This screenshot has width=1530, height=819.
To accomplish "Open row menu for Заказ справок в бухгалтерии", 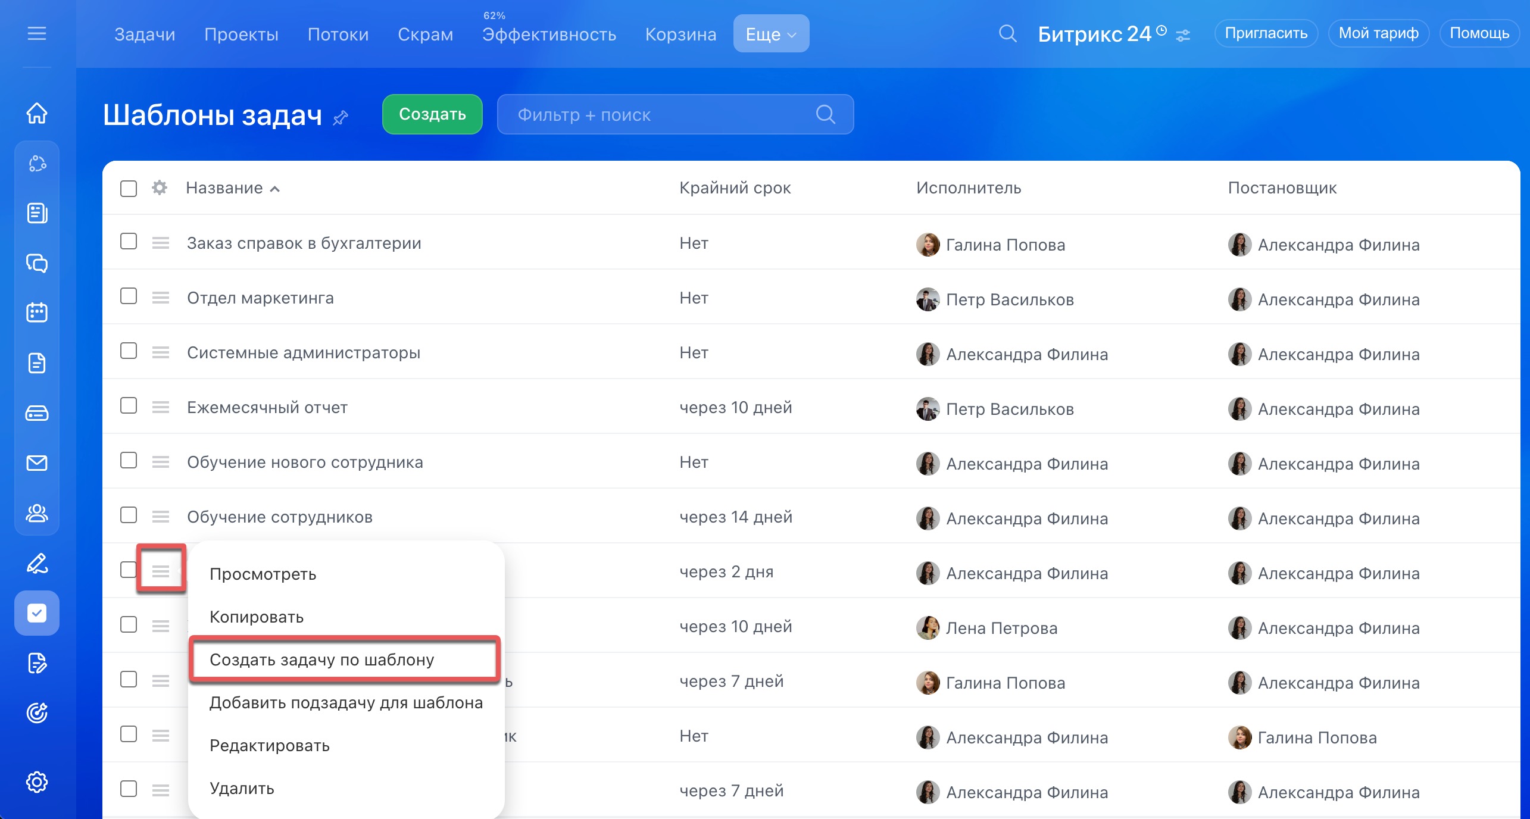I will click(x=161, y=243).
